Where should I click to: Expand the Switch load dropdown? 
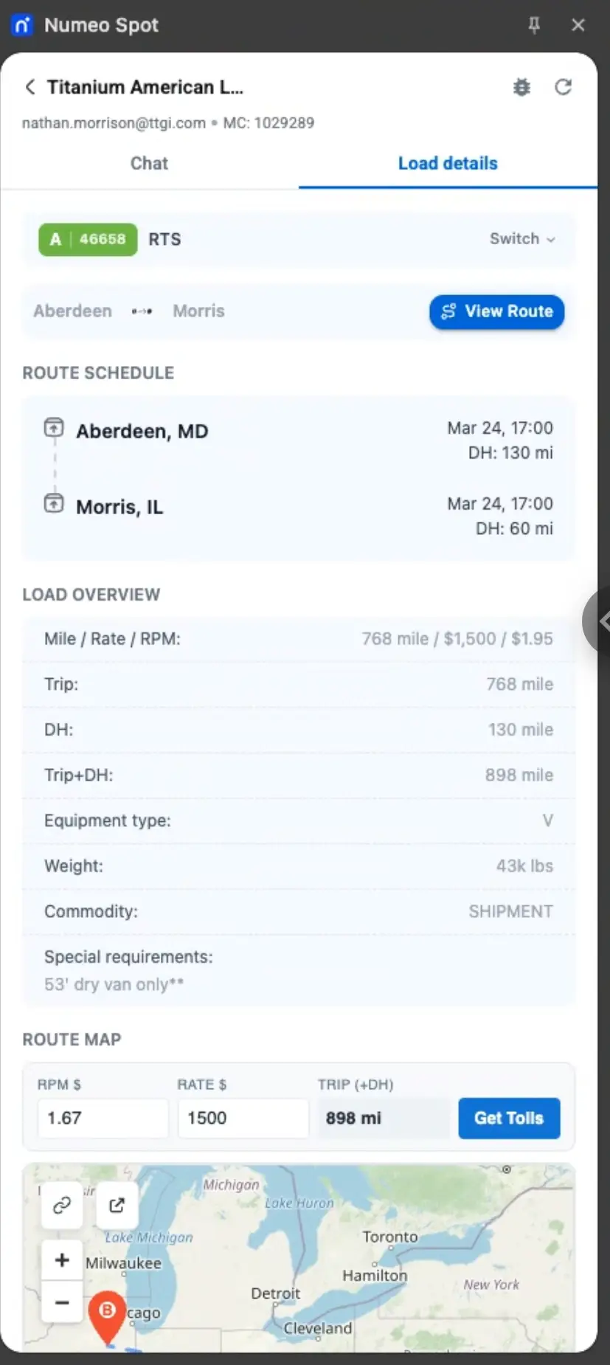pyautogui.click(x=522, y=239)
